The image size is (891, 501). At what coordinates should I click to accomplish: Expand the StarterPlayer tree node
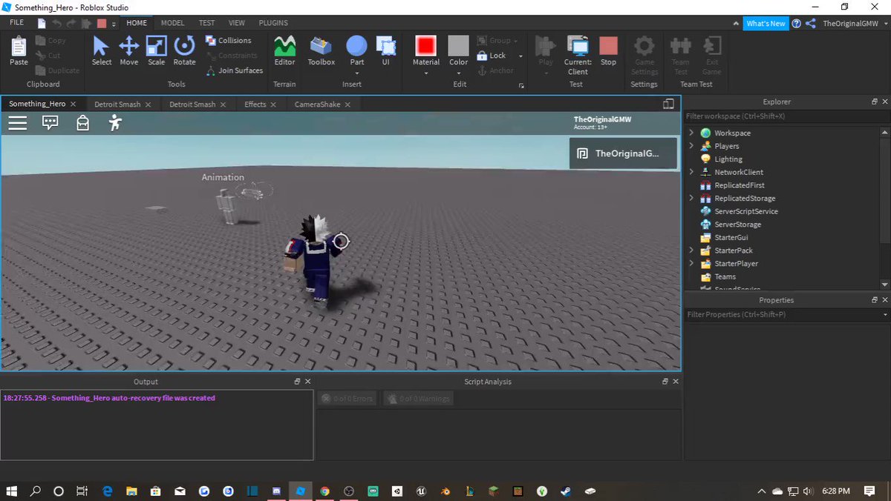click(691, 264)
